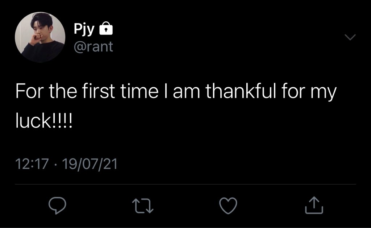Click the padlock icon beside Pjy
371x228 pixels.
click(106, 29)
